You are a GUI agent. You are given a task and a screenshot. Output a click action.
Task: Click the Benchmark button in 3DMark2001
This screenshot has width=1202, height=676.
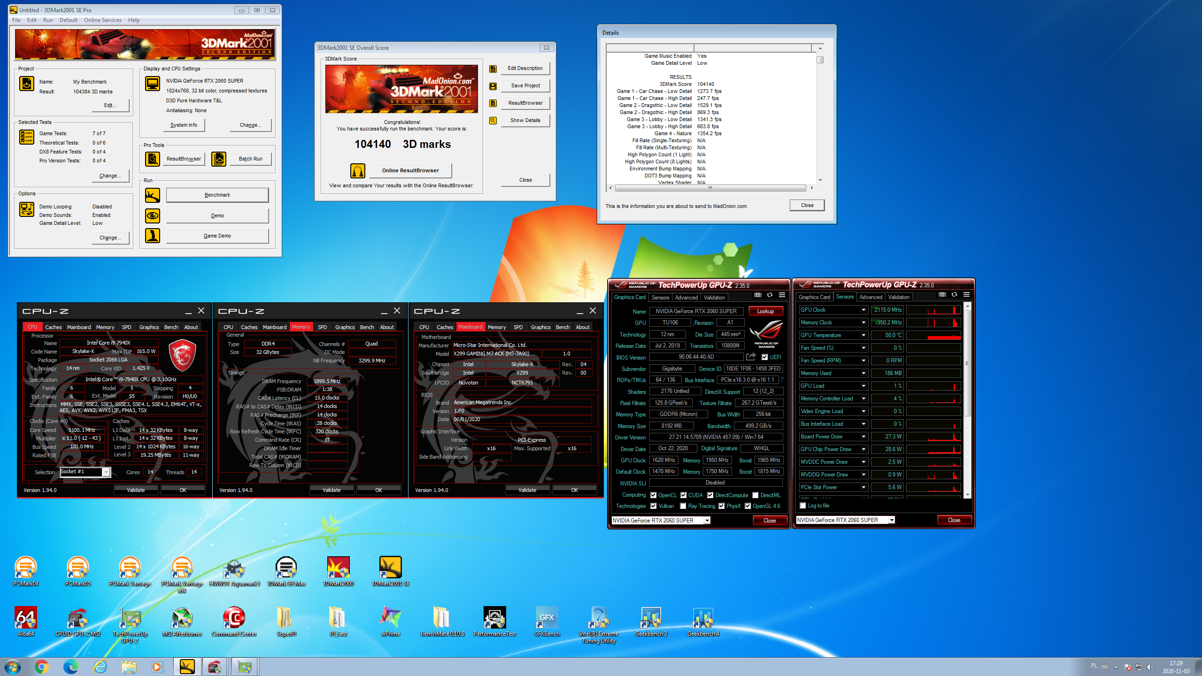(x=217, y=195)
